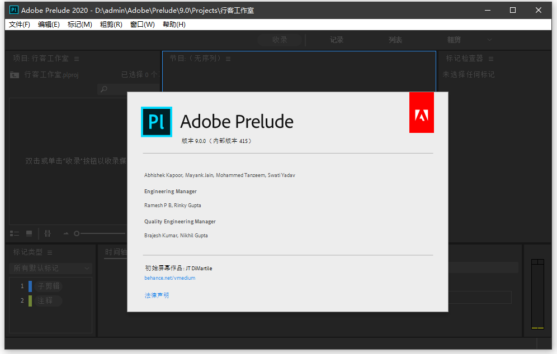Open the 标记类型 panel menu icon

pos(50,252)
